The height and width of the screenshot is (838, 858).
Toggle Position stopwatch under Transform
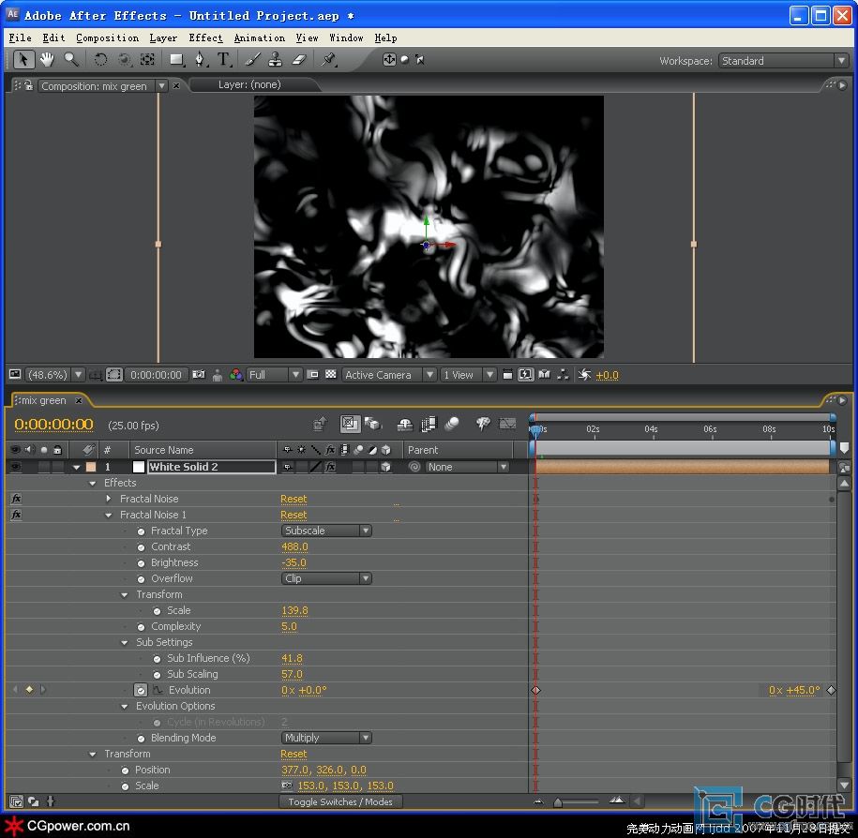pos(125,771)
